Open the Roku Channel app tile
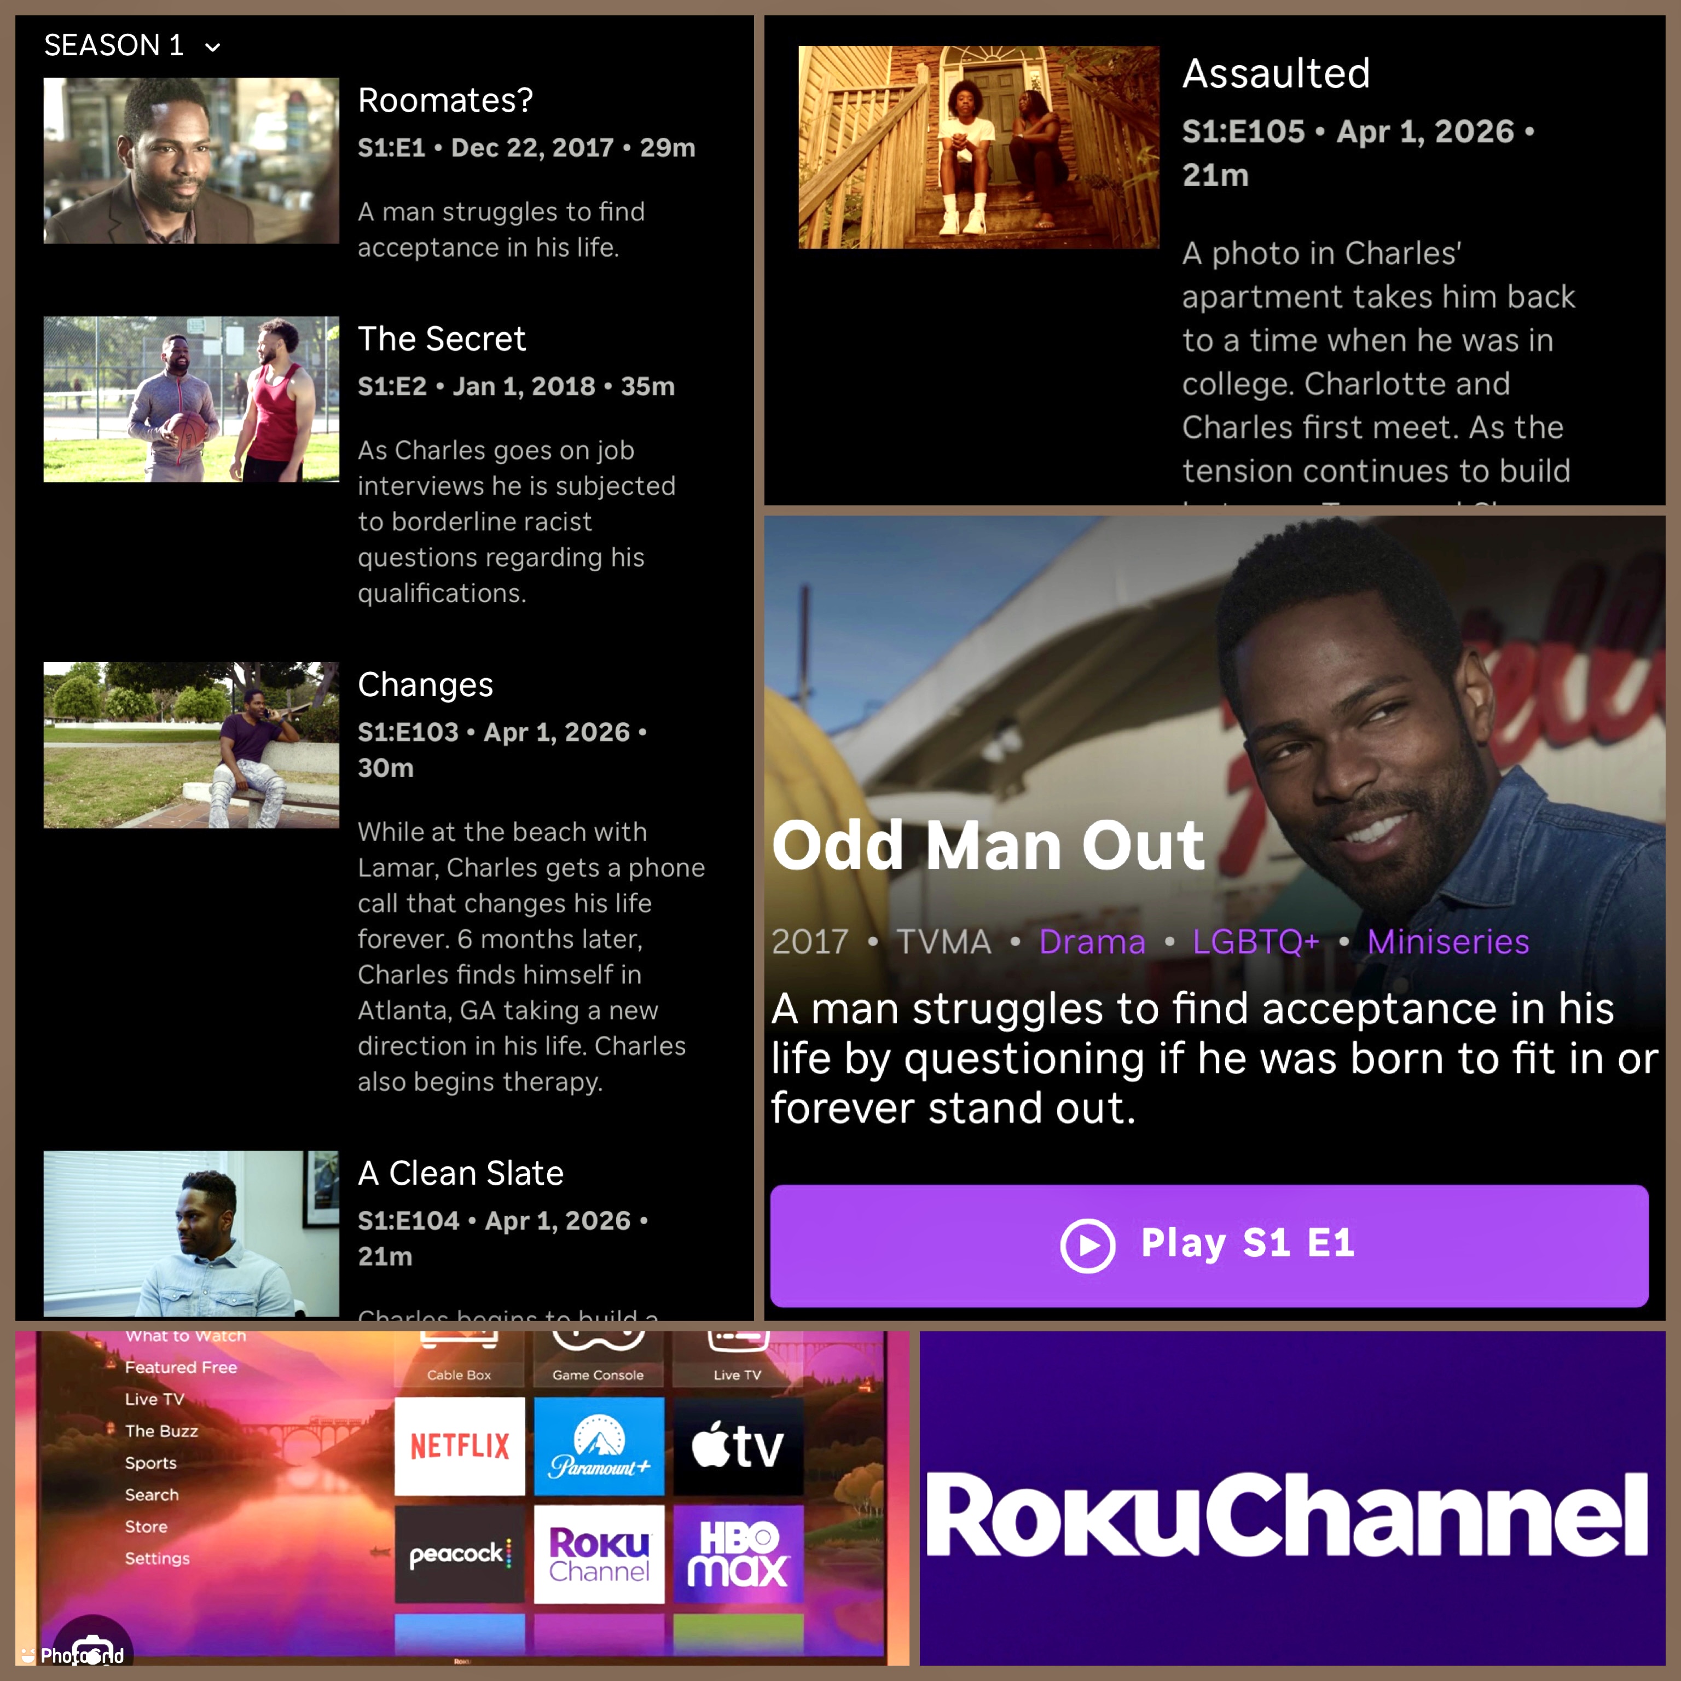This screenshot has height=1681, width=1681. 599,1554
